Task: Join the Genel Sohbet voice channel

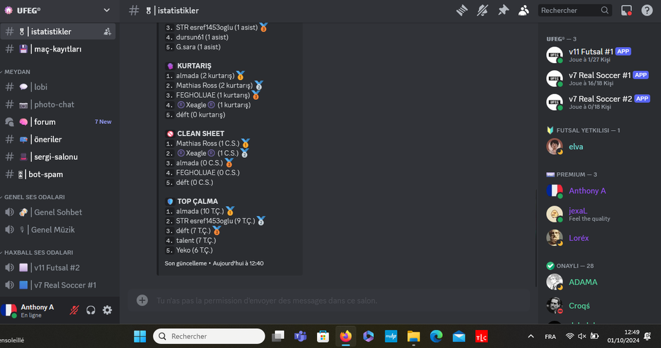Action: click(58, 213)
